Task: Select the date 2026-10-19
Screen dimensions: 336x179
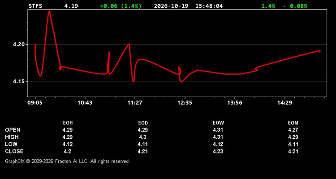Action: tap(171, 6)
